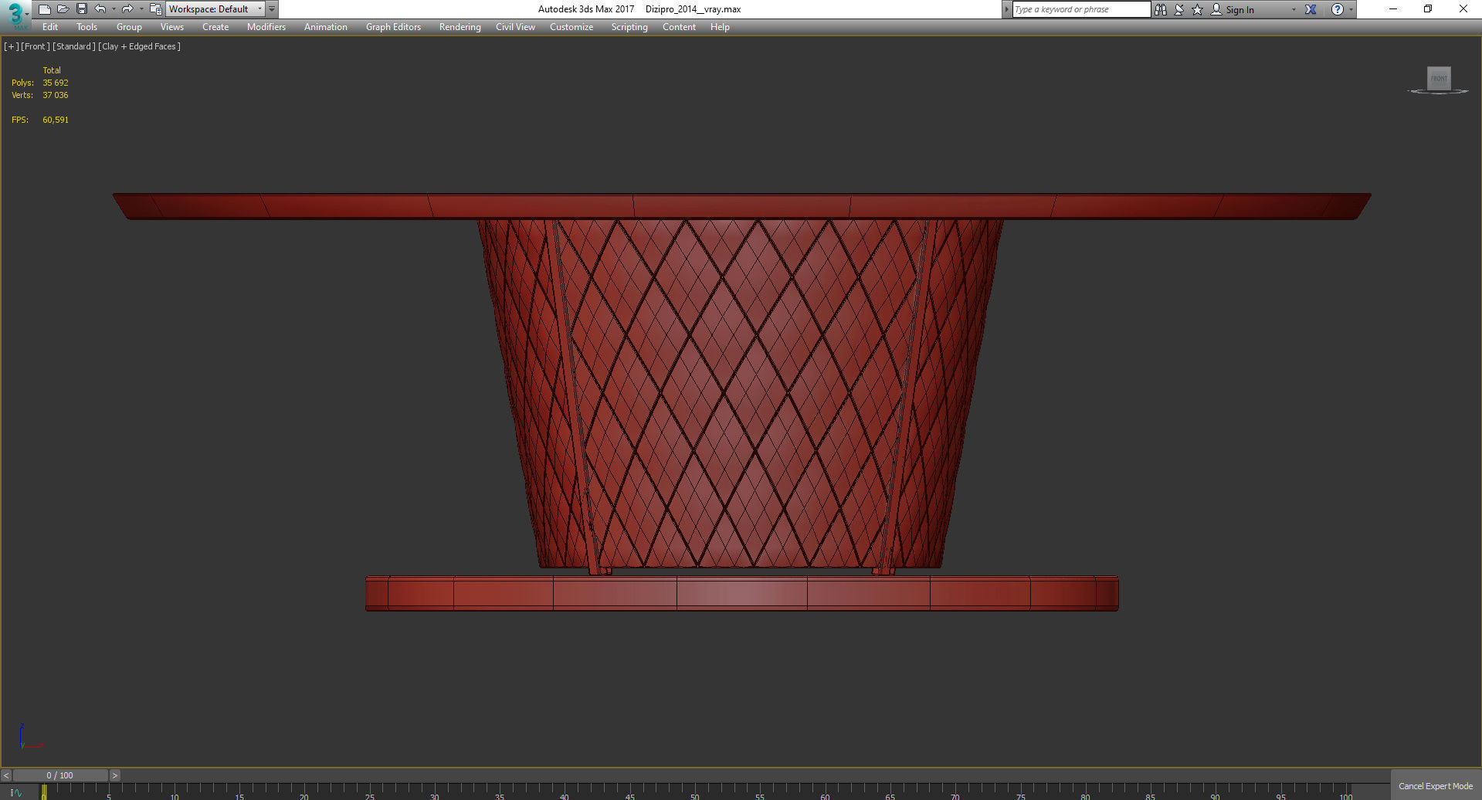This screenshot has width=1482, height=800.
Task: Open the [Standard] viewport shading menu
Action: click(x=74, y=46)
